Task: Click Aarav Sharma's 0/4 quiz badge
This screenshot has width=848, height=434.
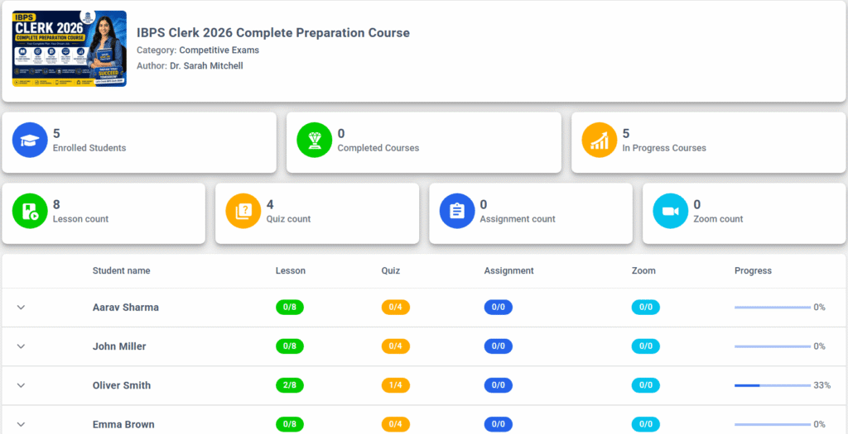Action: pyautogui.click(x=395, y=308)
